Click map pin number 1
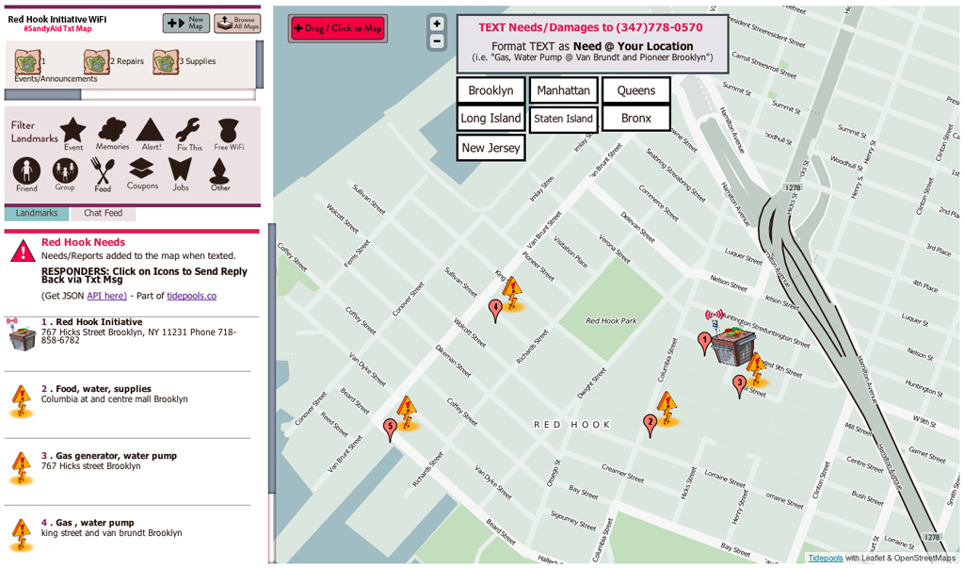Screen dimensions: 964x568 coord(704,343)
